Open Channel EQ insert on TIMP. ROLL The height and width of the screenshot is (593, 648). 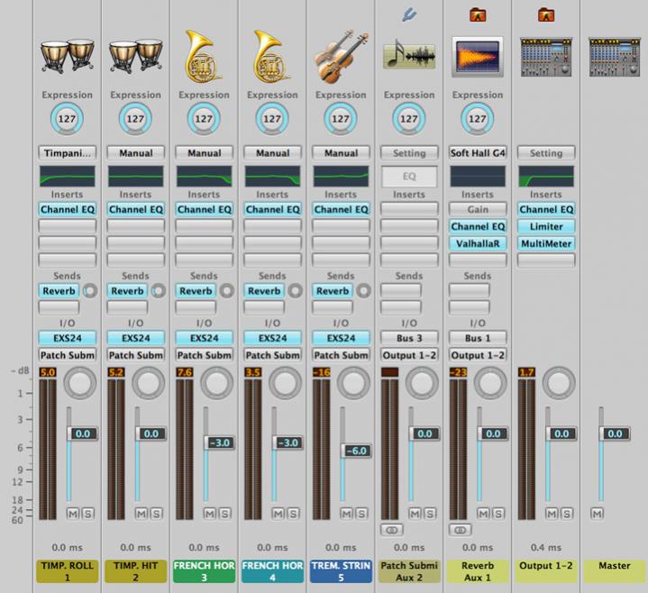point(68,209)
